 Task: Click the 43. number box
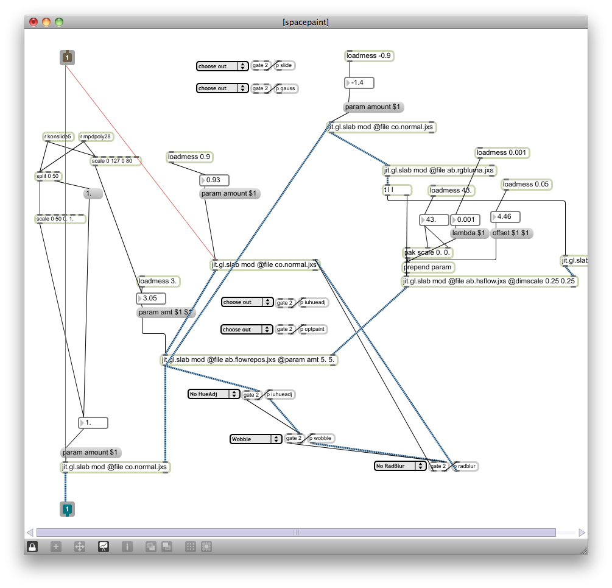434,220
